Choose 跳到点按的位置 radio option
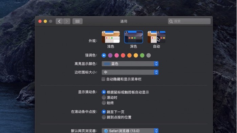Viewport: 237px width, 133px height. tap(104, 117)
